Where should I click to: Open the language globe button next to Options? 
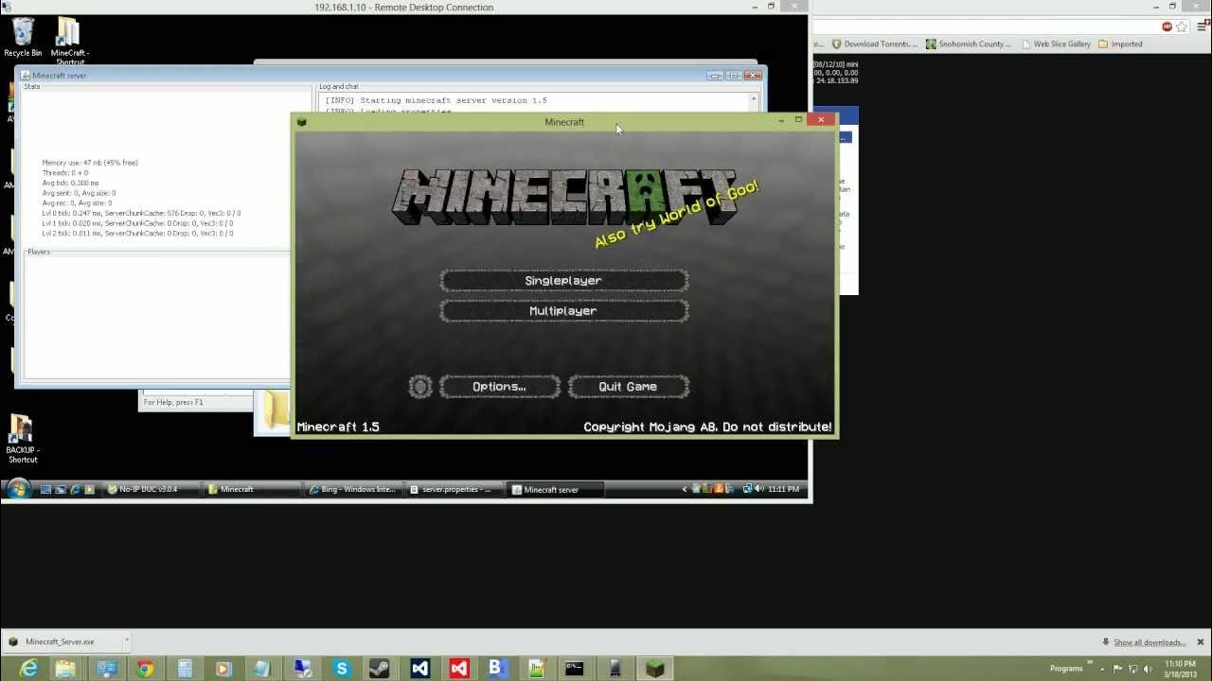tap(420, 387)
